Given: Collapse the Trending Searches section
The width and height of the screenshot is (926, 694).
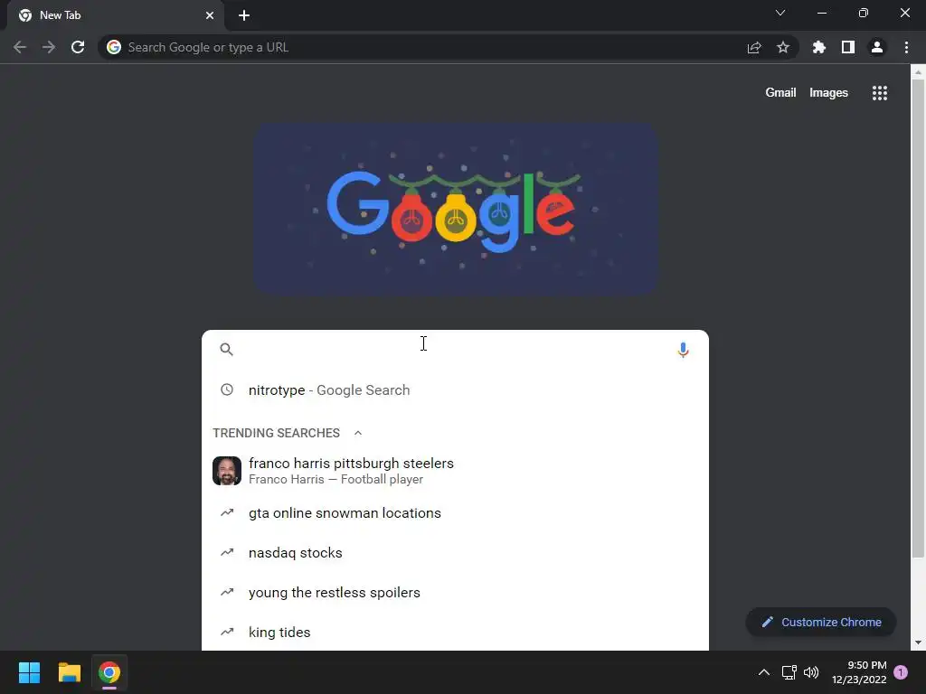Looking at the screenshot, I should 358,433.
